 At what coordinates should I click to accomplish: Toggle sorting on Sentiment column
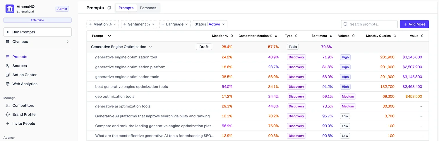[x=331, y=36]
